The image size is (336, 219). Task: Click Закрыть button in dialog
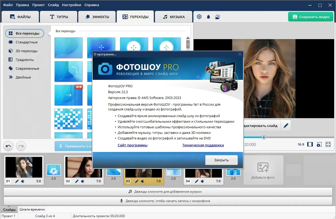pos(221,160)
